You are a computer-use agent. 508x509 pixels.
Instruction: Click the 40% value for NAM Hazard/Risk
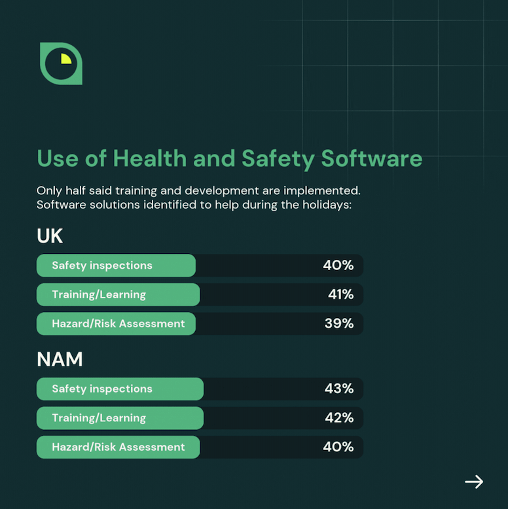tap(338, 447)
